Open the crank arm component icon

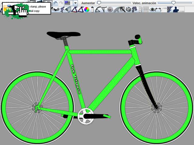point(129,10)
